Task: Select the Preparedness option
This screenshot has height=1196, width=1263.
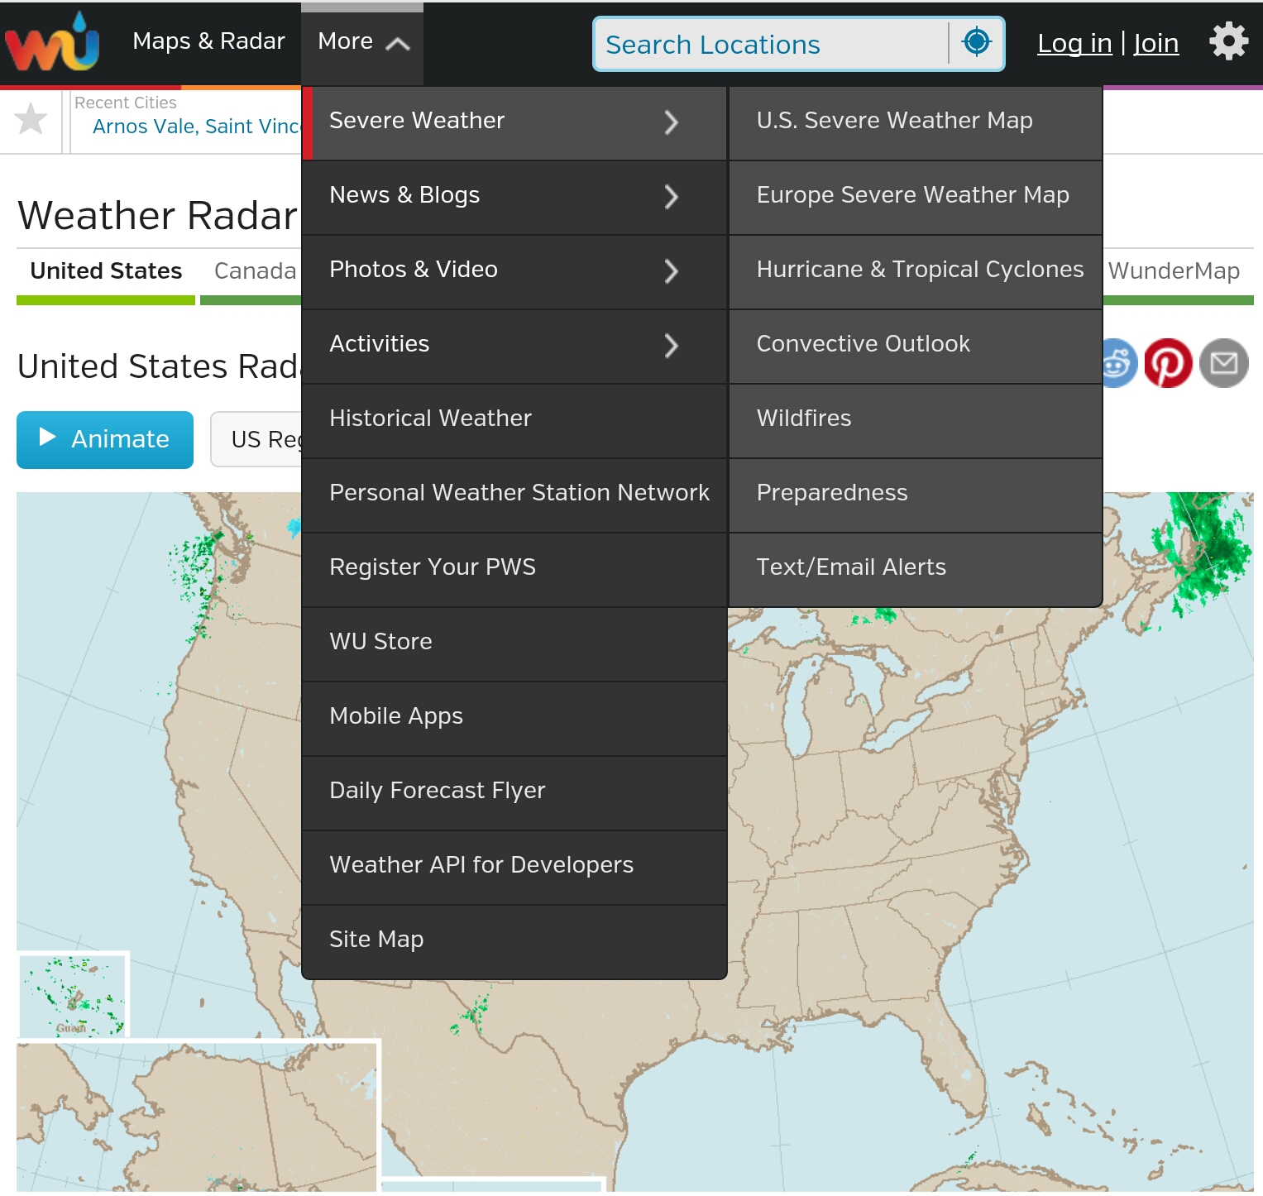Action: pos(916,495)
